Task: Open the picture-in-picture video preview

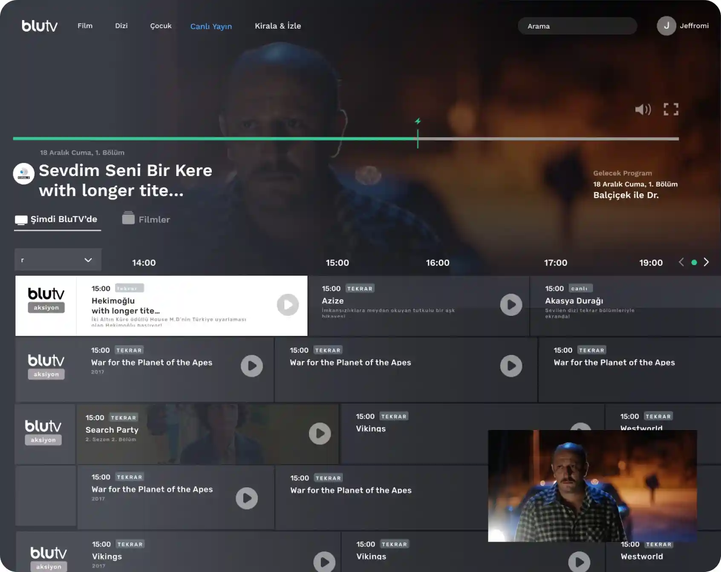Action: click(x=592, y=486)
